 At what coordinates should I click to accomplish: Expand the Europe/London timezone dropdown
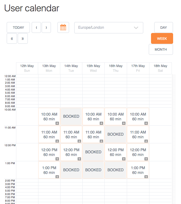point(109,27)
